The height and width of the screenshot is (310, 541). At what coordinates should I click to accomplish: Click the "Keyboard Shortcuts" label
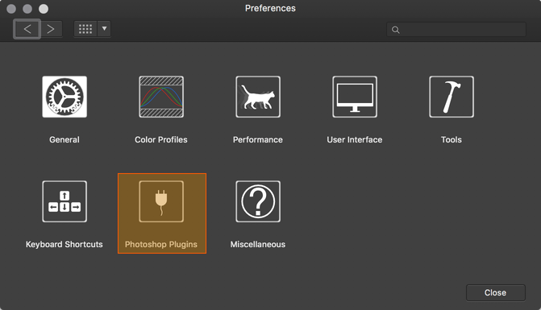point(65,244)
